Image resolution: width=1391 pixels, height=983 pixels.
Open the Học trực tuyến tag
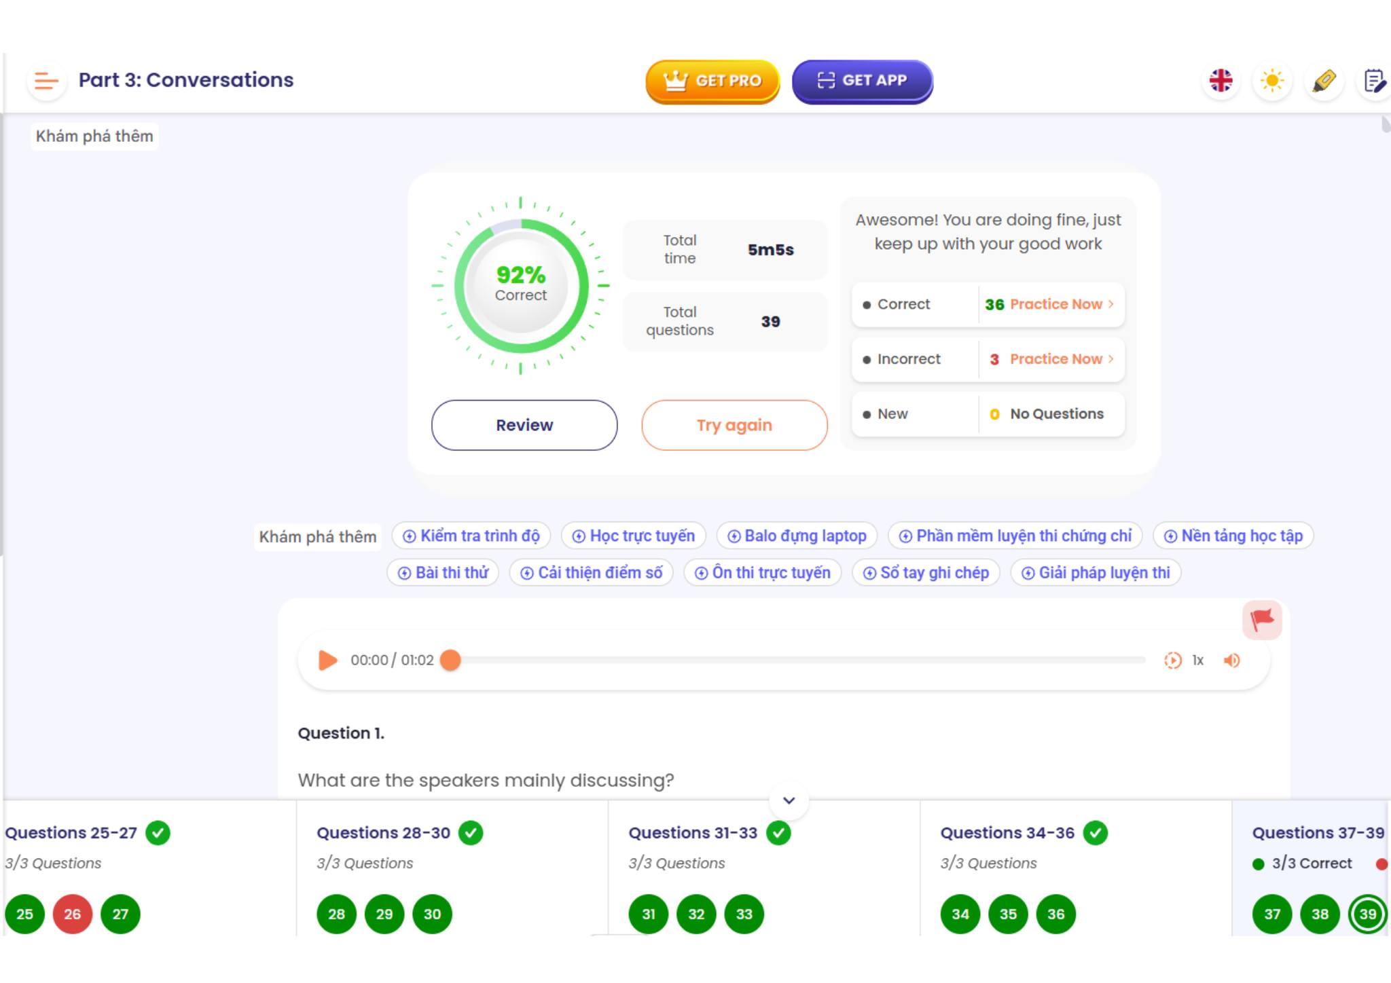coord(634,536)
